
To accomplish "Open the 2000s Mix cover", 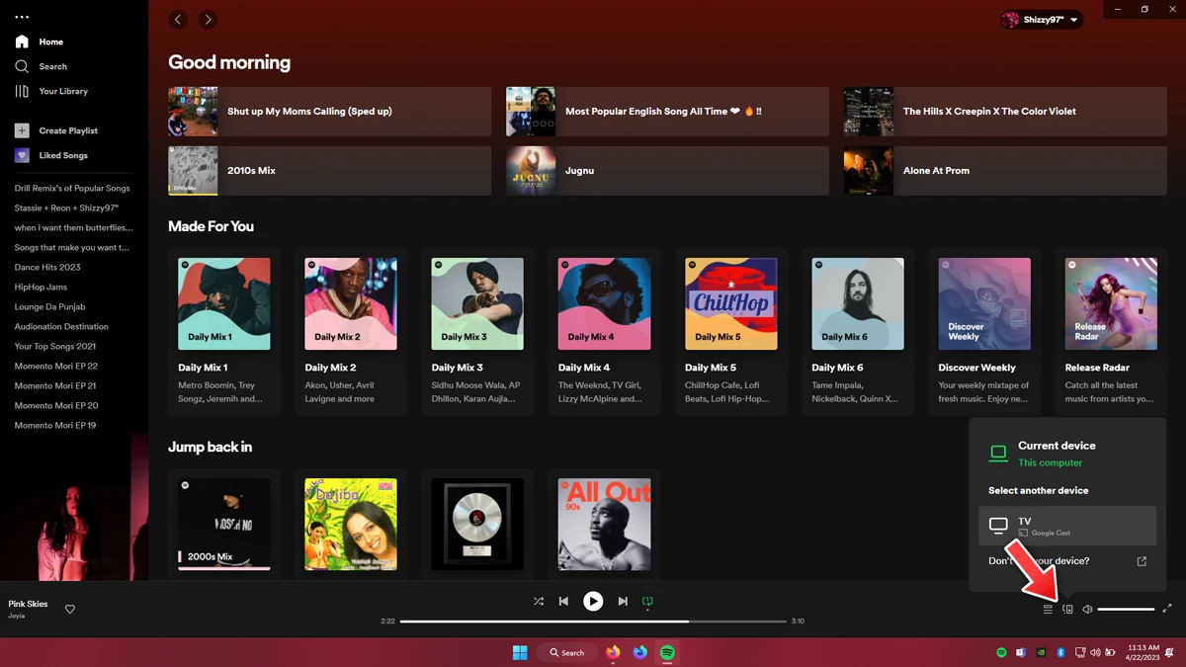I will point(223,525).
